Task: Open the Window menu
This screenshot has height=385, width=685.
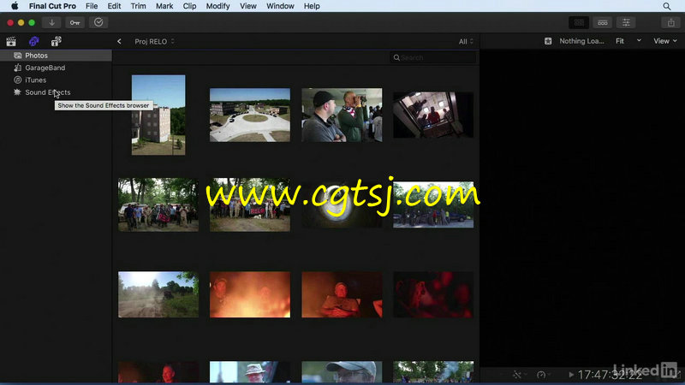Action: point(280,6)
